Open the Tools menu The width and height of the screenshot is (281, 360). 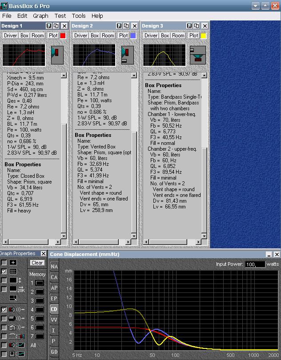[x=79, y=16]
